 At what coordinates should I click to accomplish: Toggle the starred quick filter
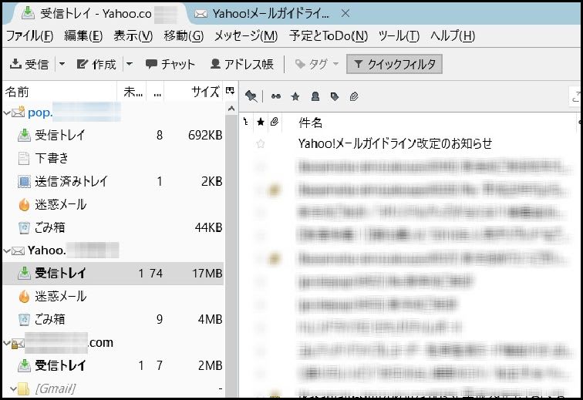point(295,96)
